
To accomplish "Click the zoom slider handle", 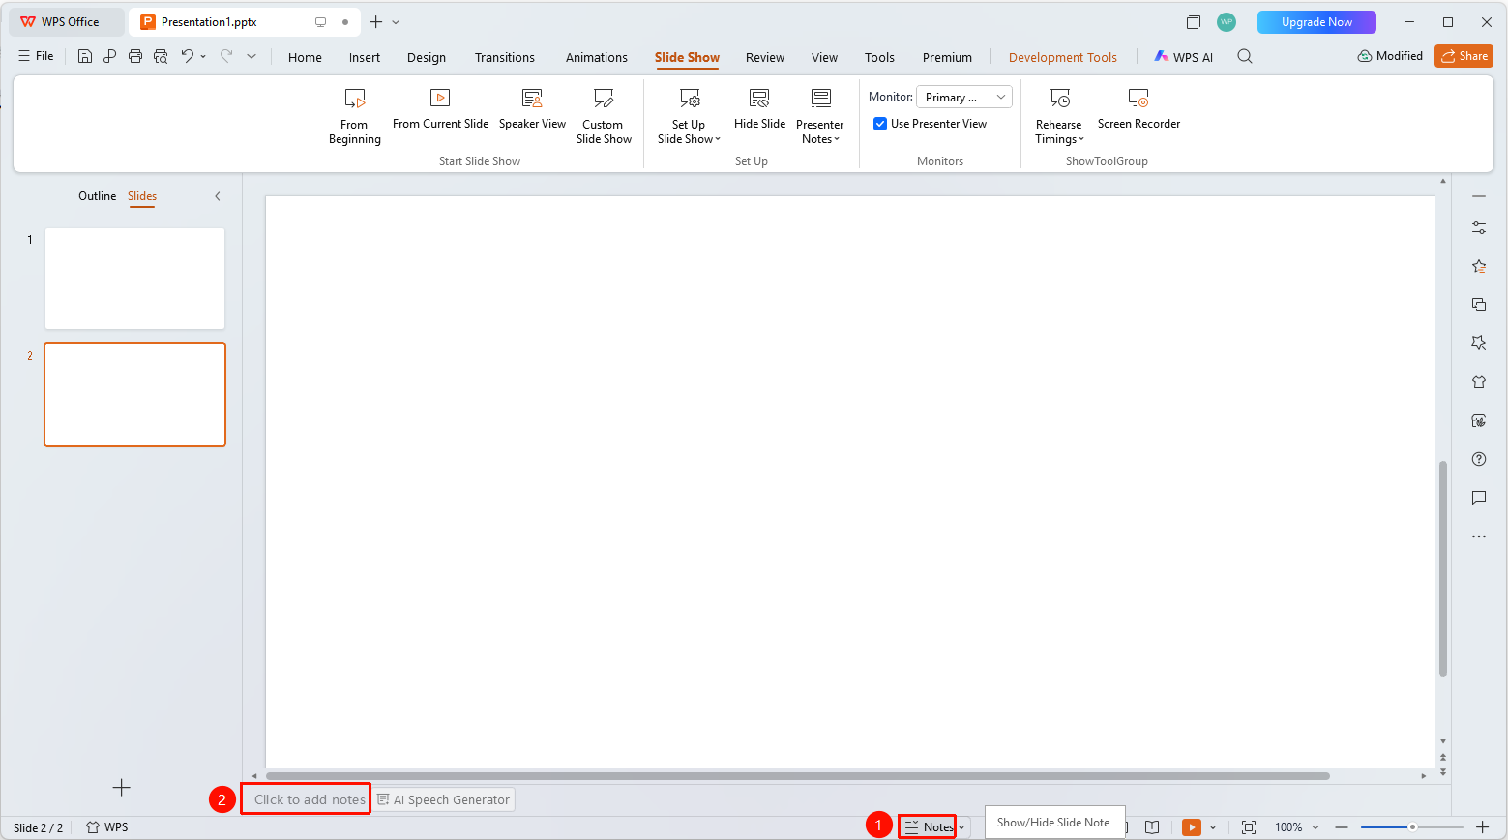I will (x=1412, y=827).
